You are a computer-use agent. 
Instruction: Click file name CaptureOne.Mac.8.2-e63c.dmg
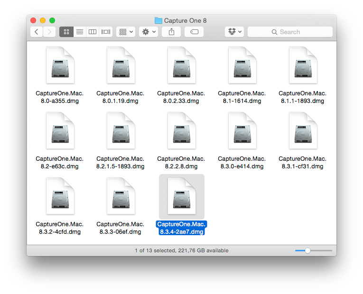(x=60, y=163)
